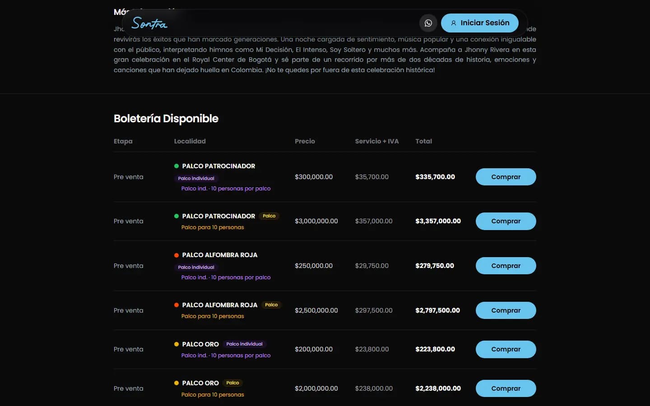Screen dimensions: 650x406
Task: Click 'Palco para 10 personas' under Palco Oro
Action: 213,395
